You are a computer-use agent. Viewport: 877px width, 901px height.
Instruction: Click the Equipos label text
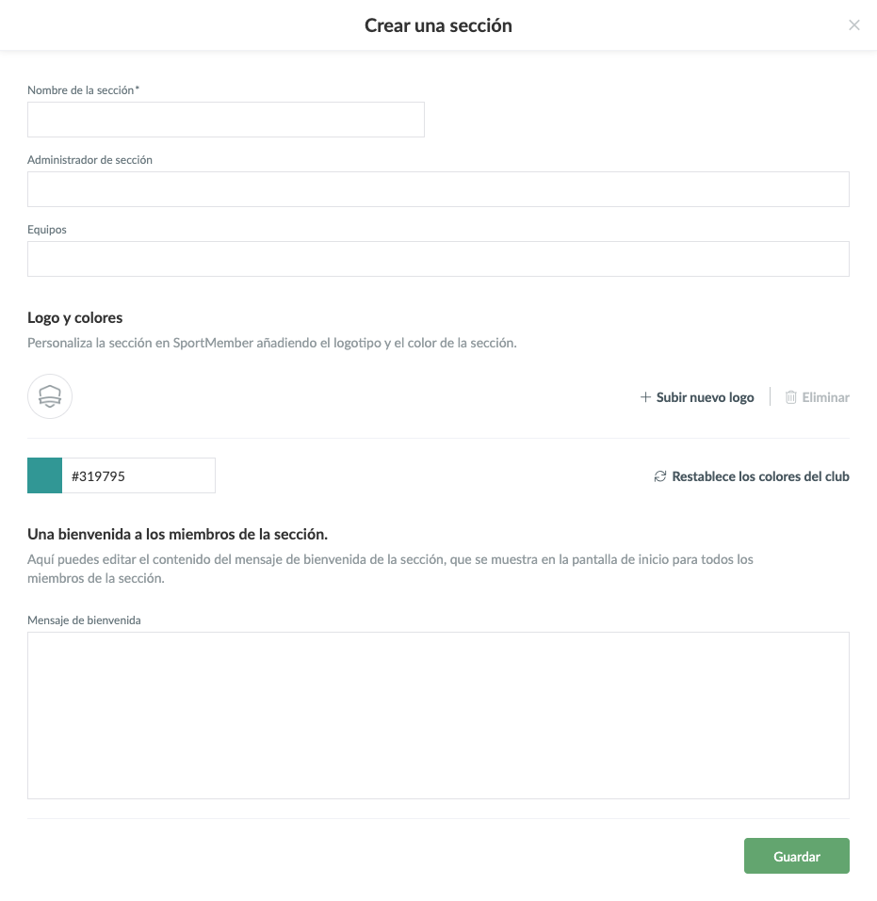(47, 230)
